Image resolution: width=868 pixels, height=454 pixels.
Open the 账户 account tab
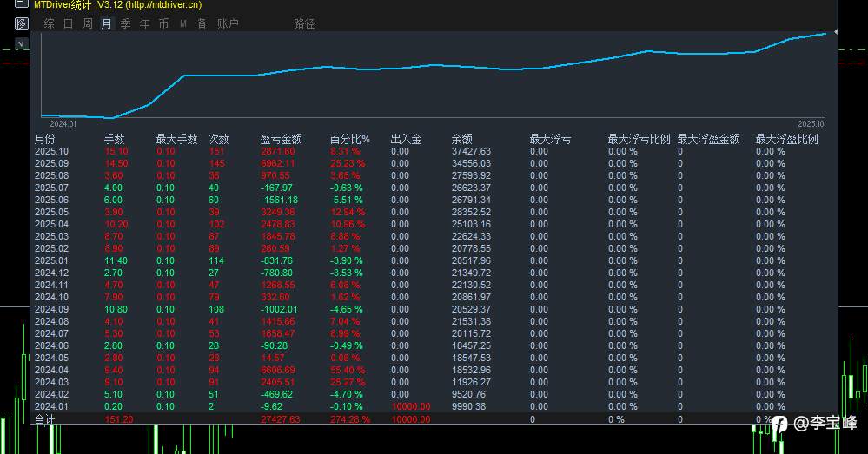[x=228, y=23]
